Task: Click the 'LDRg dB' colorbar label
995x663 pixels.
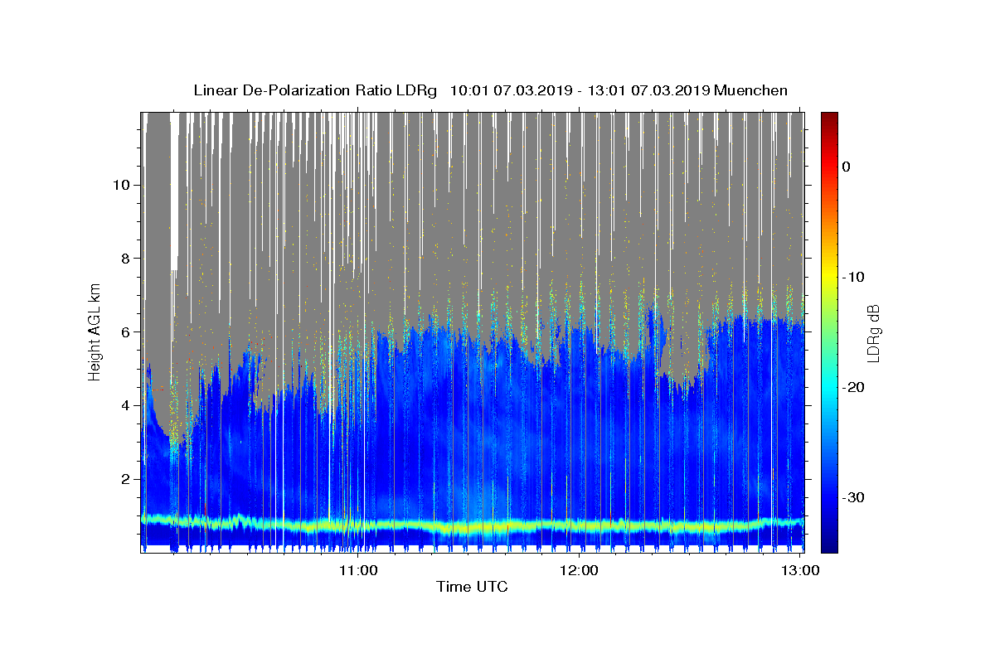Action: click(x=873, y=332)
